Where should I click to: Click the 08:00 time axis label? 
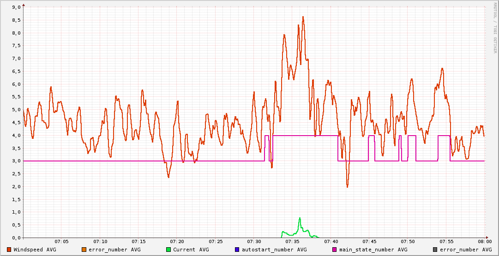click(x=484, y=241)
